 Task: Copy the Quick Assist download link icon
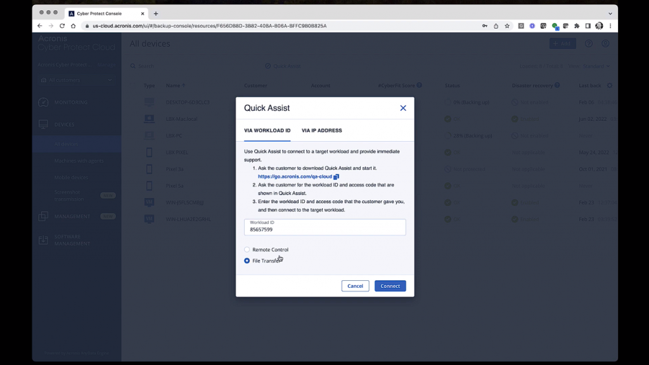point(336,176)
